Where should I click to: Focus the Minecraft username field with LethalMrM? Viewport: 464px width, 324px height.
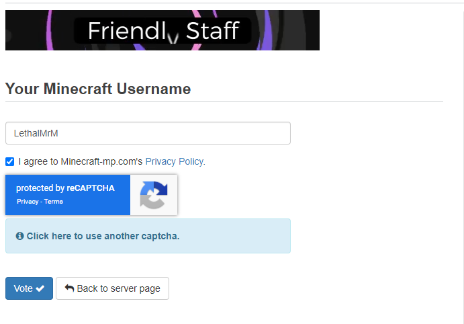148,133
